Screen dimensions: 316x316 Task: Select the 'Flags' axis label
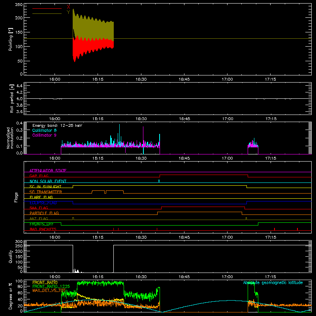(16, 197)
